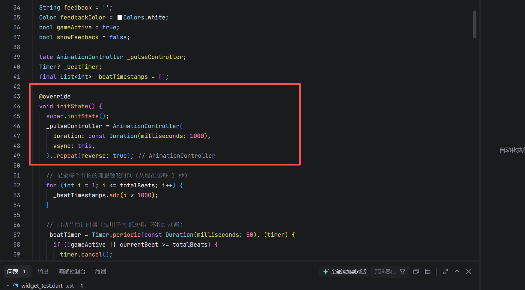Open the 终端 terminal tab

click(x=101, y=271)
